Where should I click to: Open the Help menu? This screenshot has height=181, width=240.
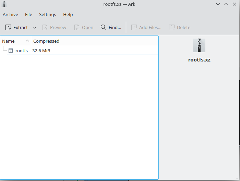pos(68,14)
